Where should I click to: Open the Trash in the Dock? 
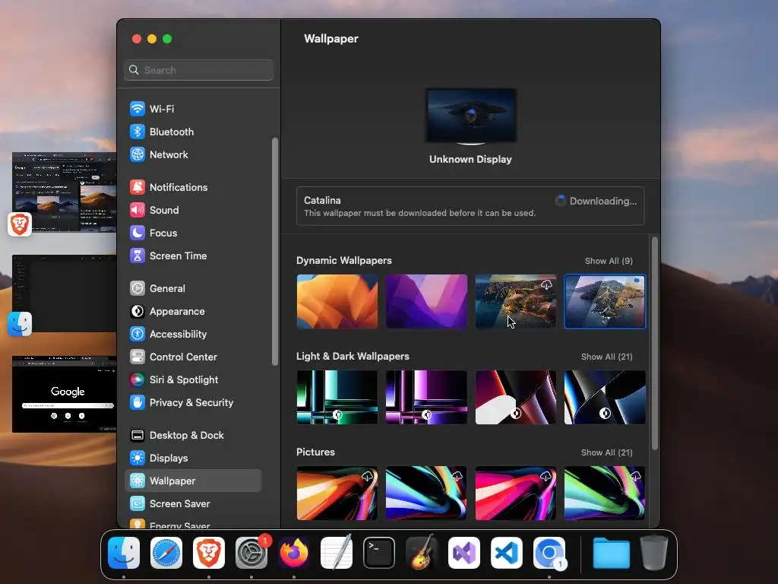tap(654, 553)
